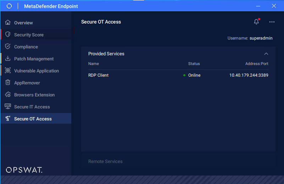Click the MetaDefender Endpoint title text
284x184 pixels.
[51, 6]
